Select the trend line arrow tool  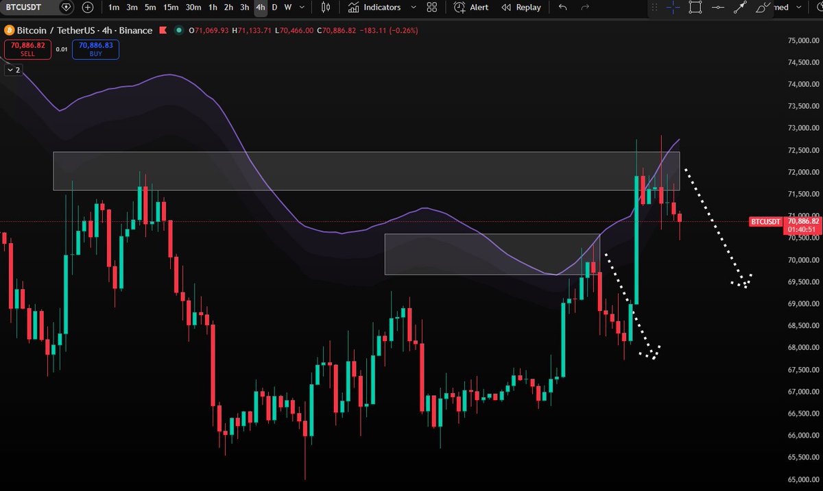740,8
